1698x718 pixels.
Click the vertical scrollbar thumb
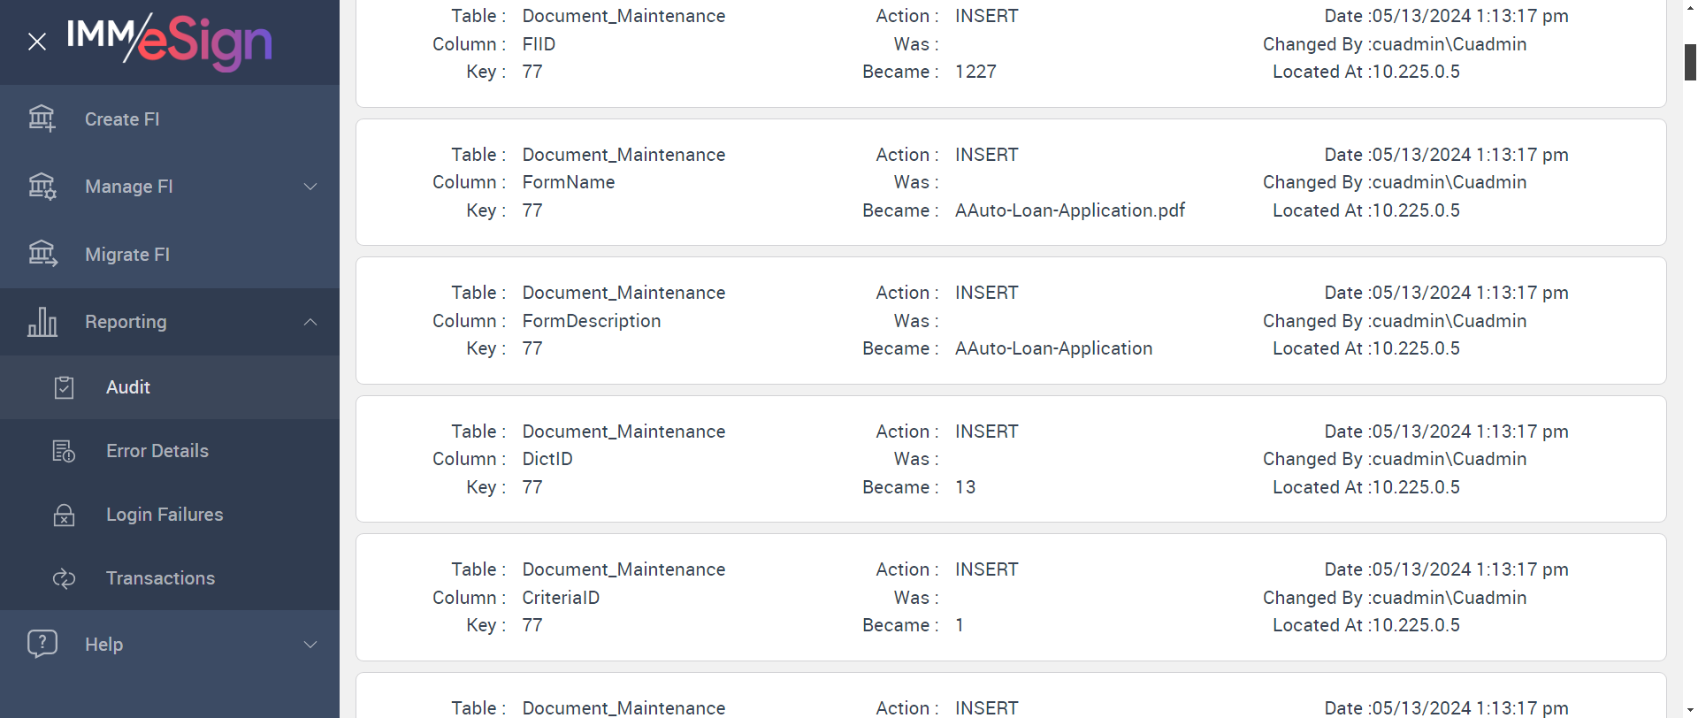1690,62
